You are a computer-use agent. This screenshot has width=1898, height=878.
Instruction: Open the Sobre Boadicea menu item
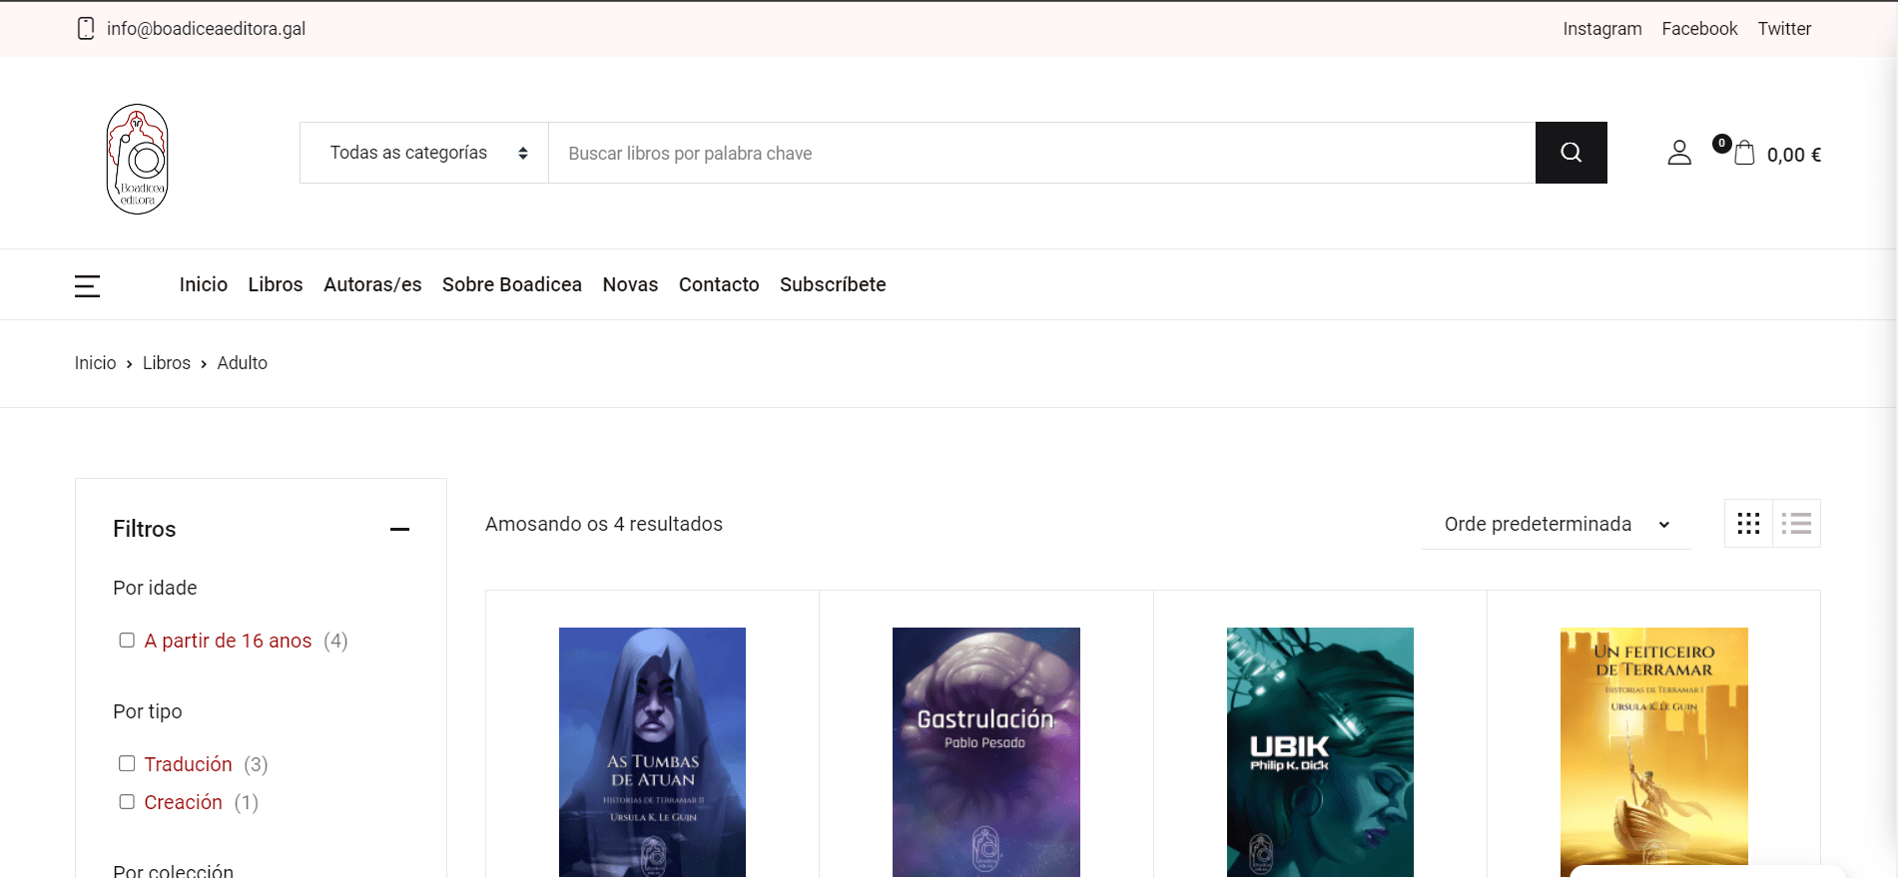(512, 284)
